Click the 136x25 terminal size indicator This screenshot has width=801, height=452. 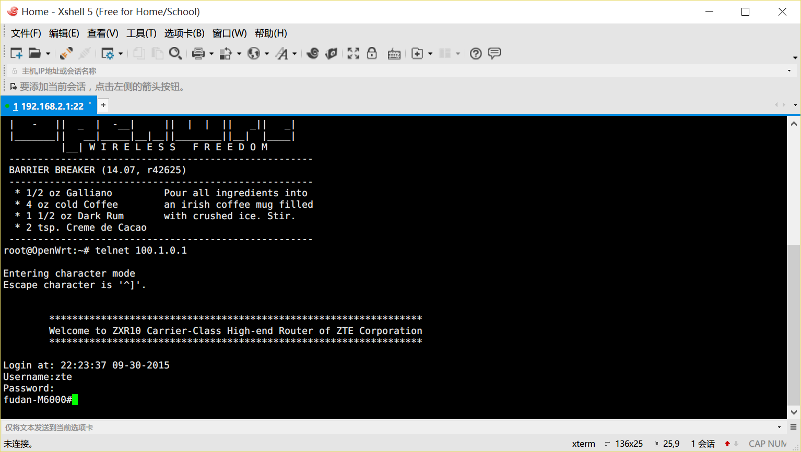(x=629, y=444)
